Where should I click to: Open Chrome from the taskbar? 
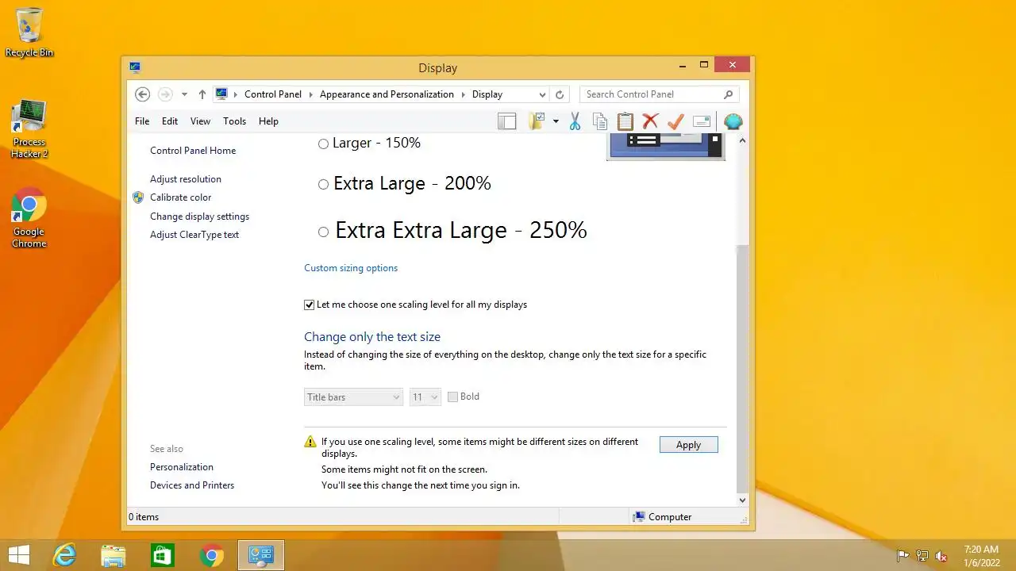tap(212, 556)
